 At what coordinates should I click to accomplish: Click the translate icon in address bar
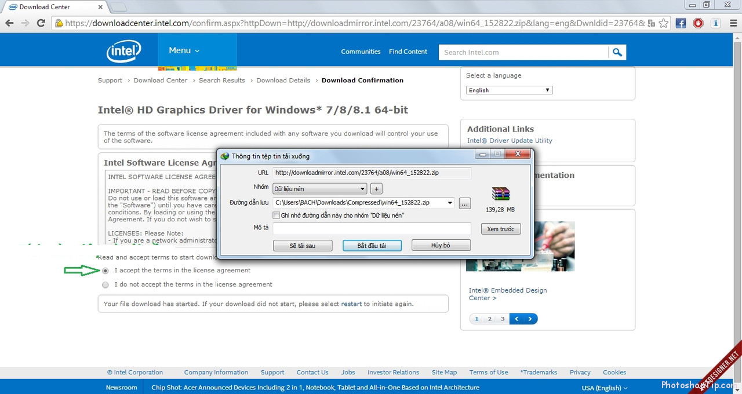tap(652, 23)
